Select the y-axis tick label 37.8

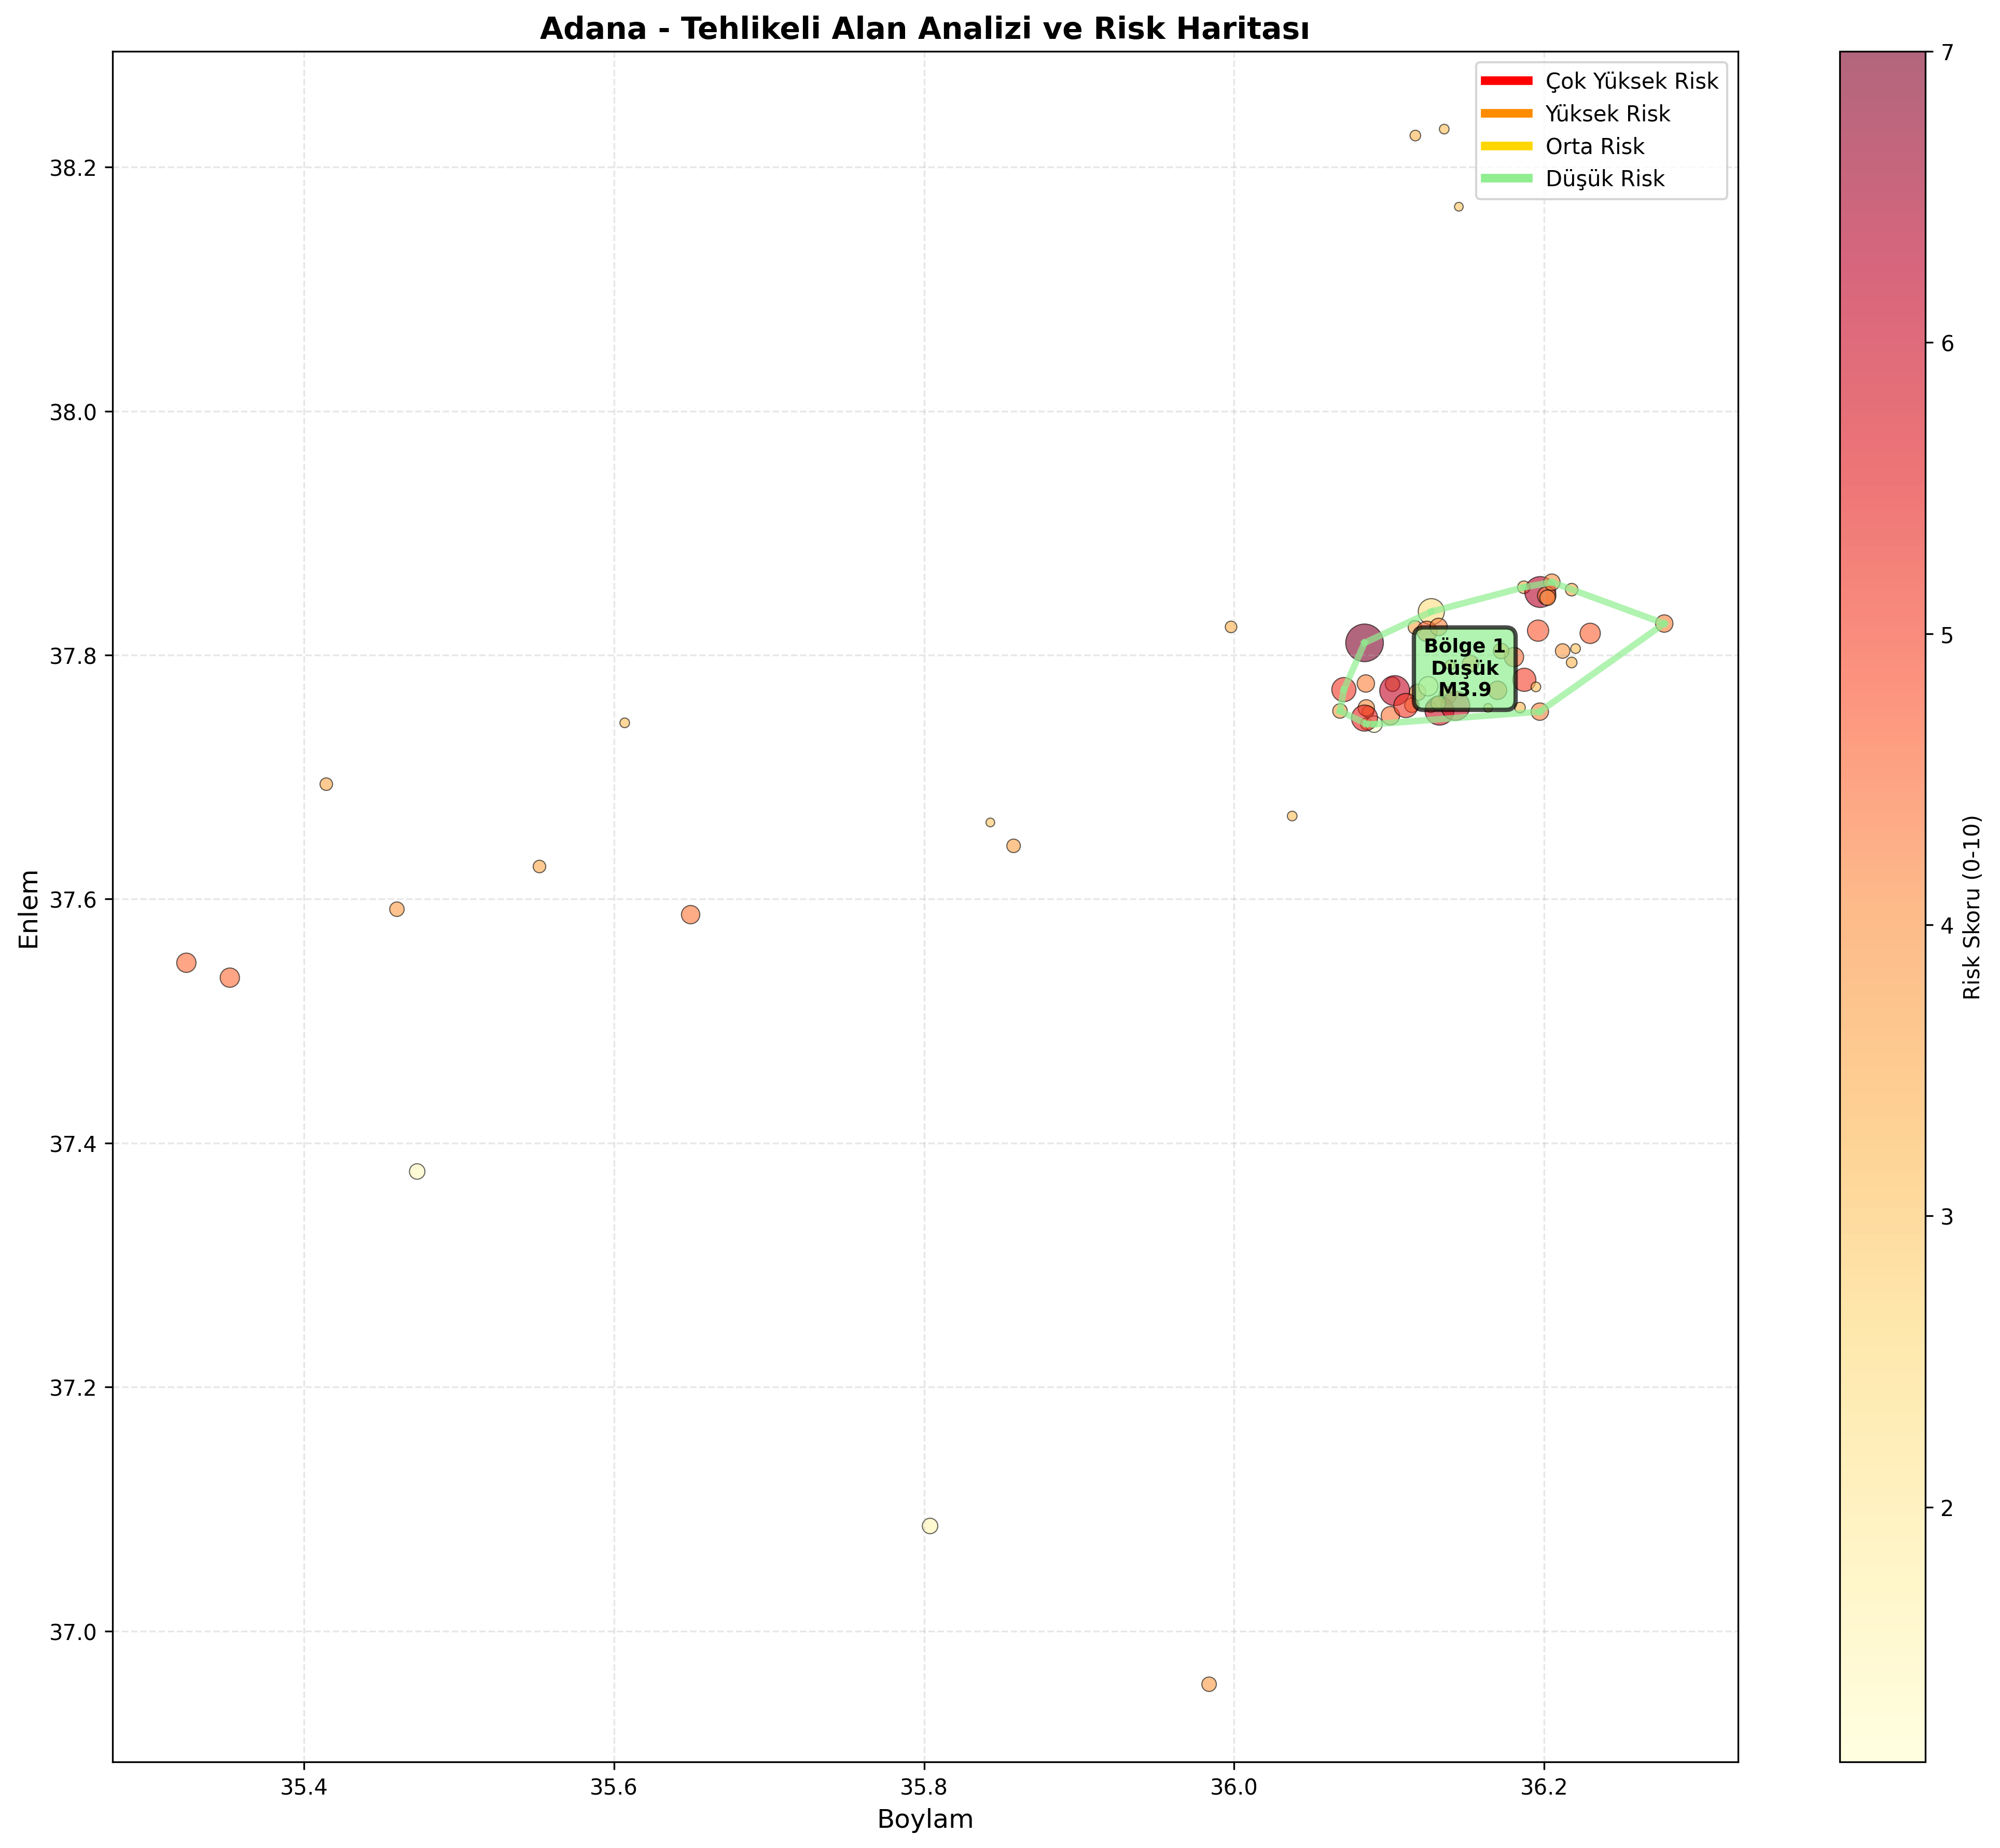coord(74,656)
